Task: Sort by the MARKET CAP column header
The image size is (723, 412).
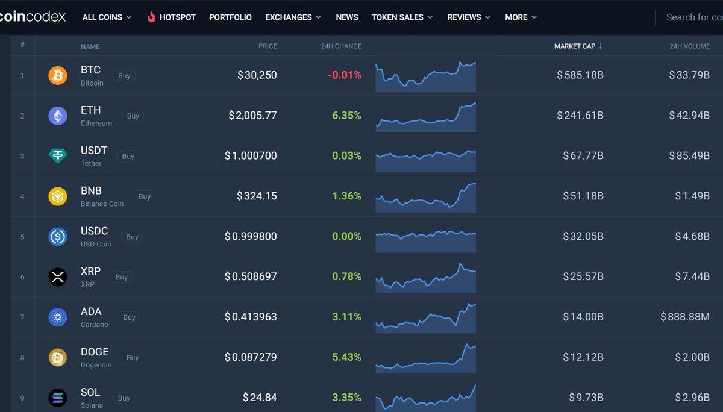Action: (574, 46)
